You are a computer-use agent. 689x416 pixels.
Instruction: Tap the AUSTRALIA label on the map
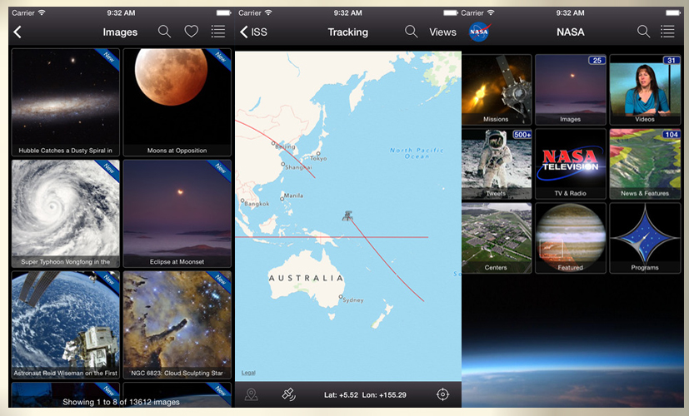(x=306, y=278)
